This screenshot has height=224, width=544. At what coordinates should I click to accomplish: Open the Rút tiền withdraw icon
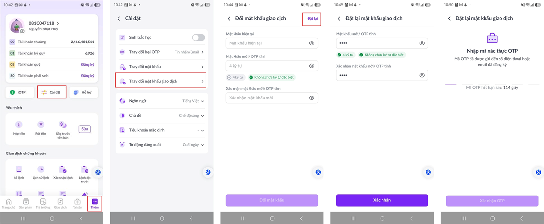41,124
